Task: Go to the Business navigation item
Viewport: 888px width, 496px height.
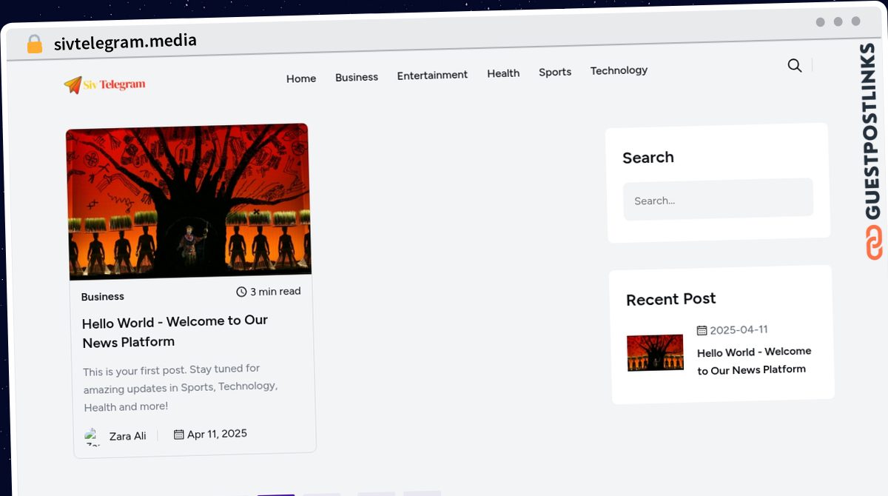Action: coord(356,77)
